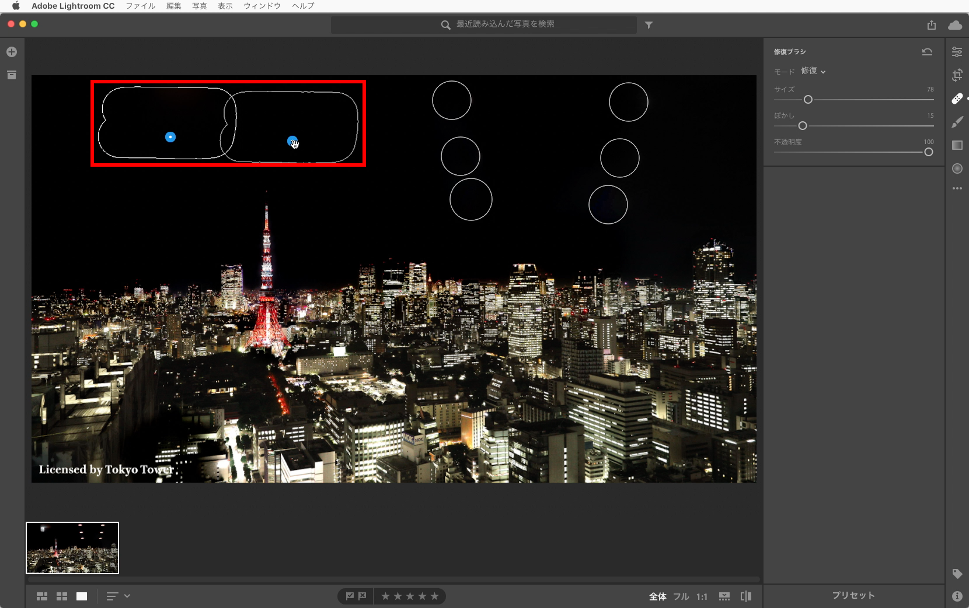Switch to detail single-photo view icon
The image size is (969, 608).
[82, 596]
